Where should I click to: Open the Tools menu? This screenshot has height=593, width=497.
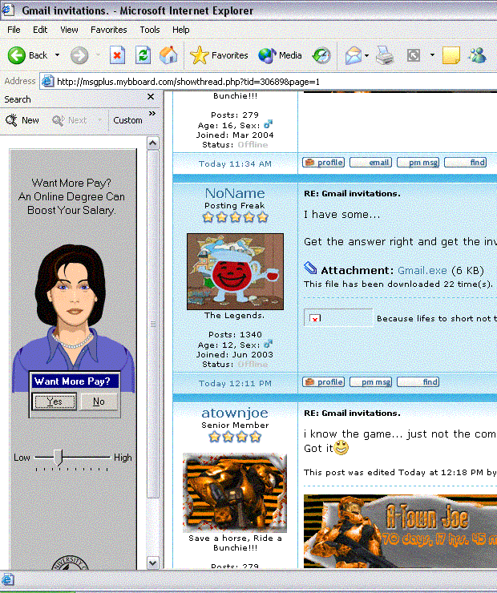click(150, 30)
